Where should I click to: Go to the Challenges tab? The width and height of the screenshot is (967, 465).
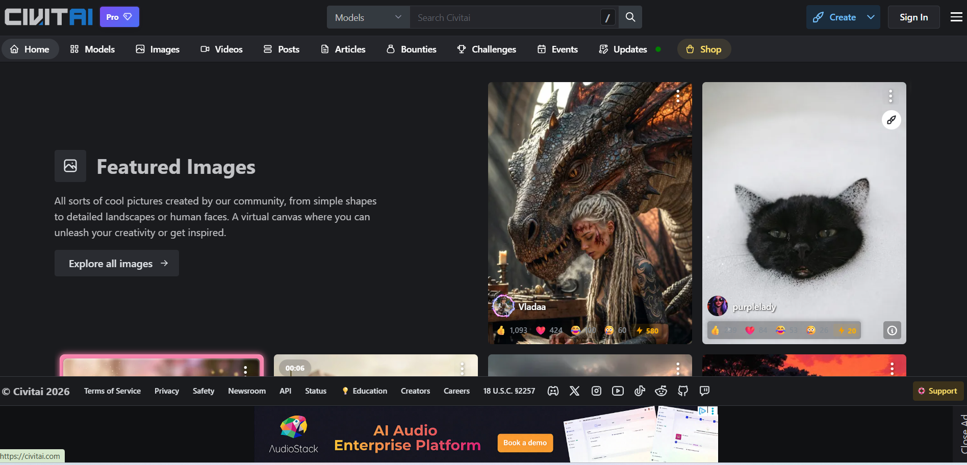point(487,49)
